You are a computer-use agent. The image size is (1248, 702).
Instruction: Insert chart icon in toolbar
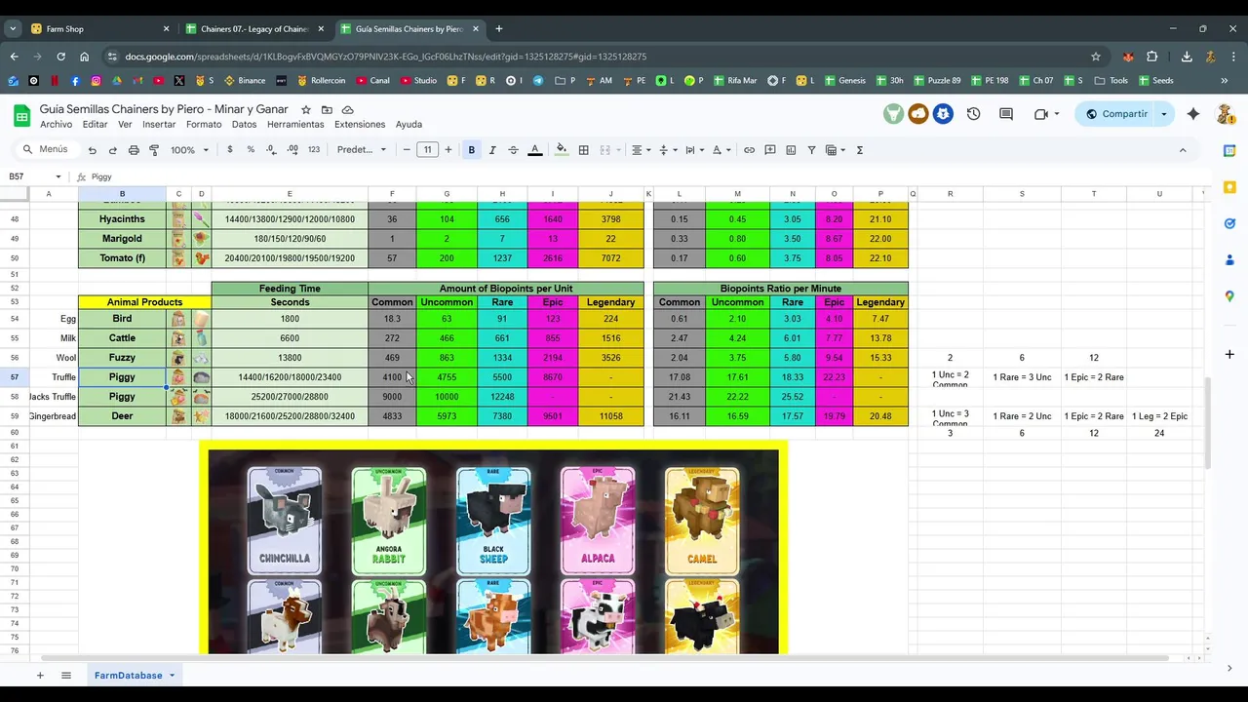pyautogui.click(x=791, y=150)
